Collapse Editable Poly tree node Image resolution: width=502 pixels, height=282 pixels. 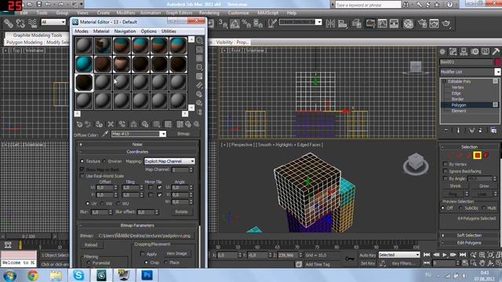click(x=445, y=81)
